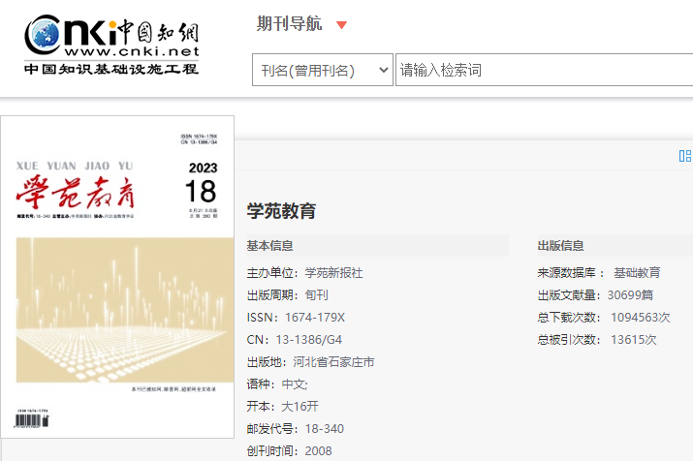Toggle the layout view icon at right
Screen dimensions: 693x461
pos(685,156)
